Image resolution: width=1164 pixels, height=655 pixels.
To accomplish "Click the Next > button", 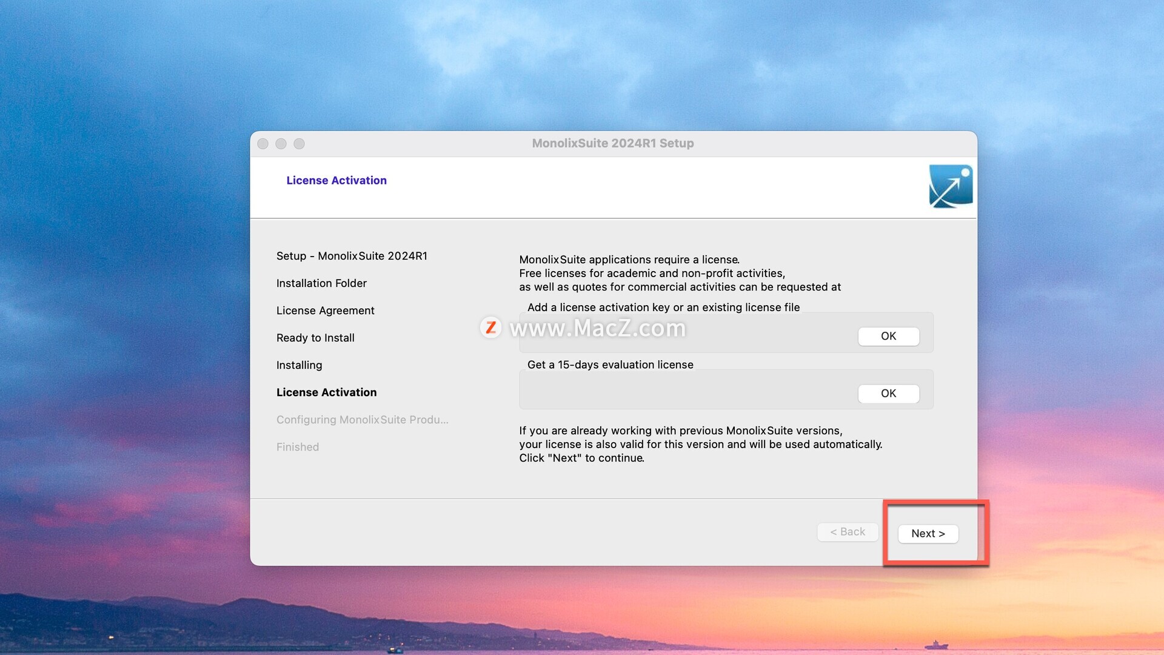I will tap(928, 534).
